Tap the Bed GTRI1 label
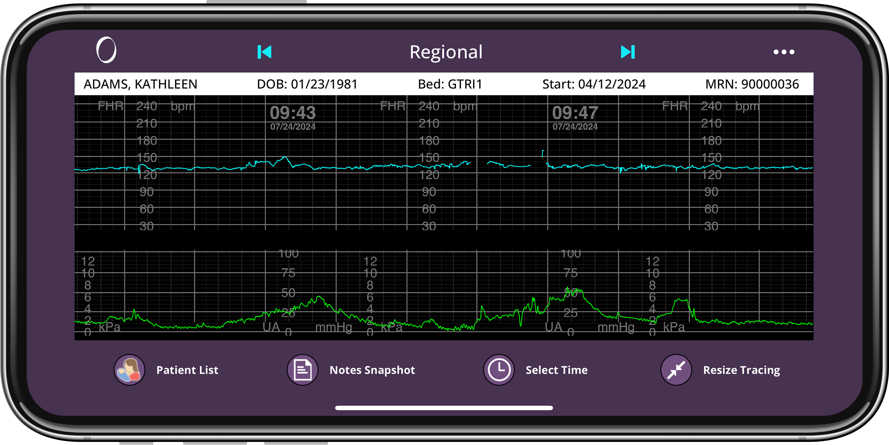This screenshot has width=889, height=445. [x=450, y=84]
